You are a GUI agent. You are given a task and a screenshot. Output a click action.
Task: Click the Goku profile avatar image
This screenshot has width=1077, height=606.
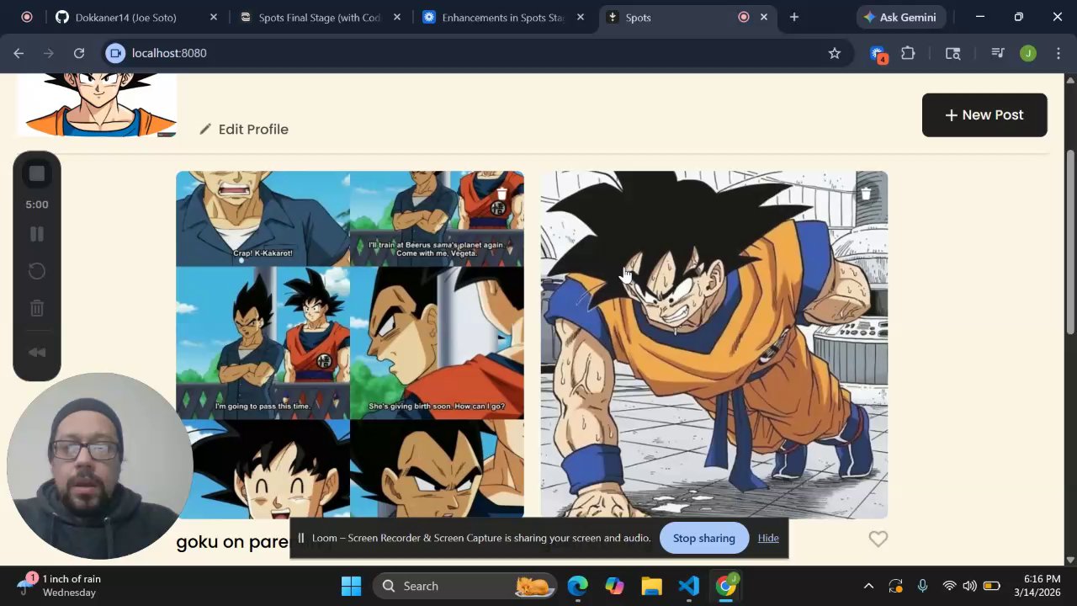[97, 105]
